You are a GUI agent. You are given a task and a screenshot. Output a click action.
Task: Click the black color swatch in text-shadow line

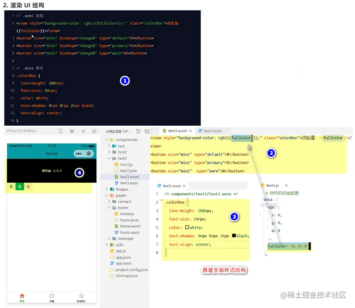click(x=234, y=235)
